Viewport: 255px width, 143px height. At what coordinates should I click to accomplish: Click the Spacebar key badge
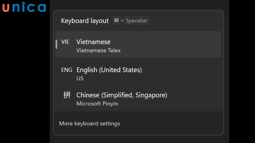(137, 21)
